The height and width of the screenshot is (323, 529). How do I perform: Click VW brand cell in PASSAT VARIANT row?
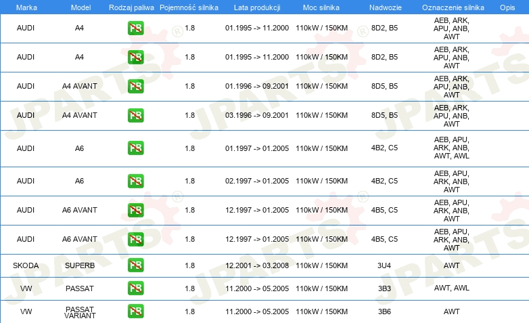26,311
